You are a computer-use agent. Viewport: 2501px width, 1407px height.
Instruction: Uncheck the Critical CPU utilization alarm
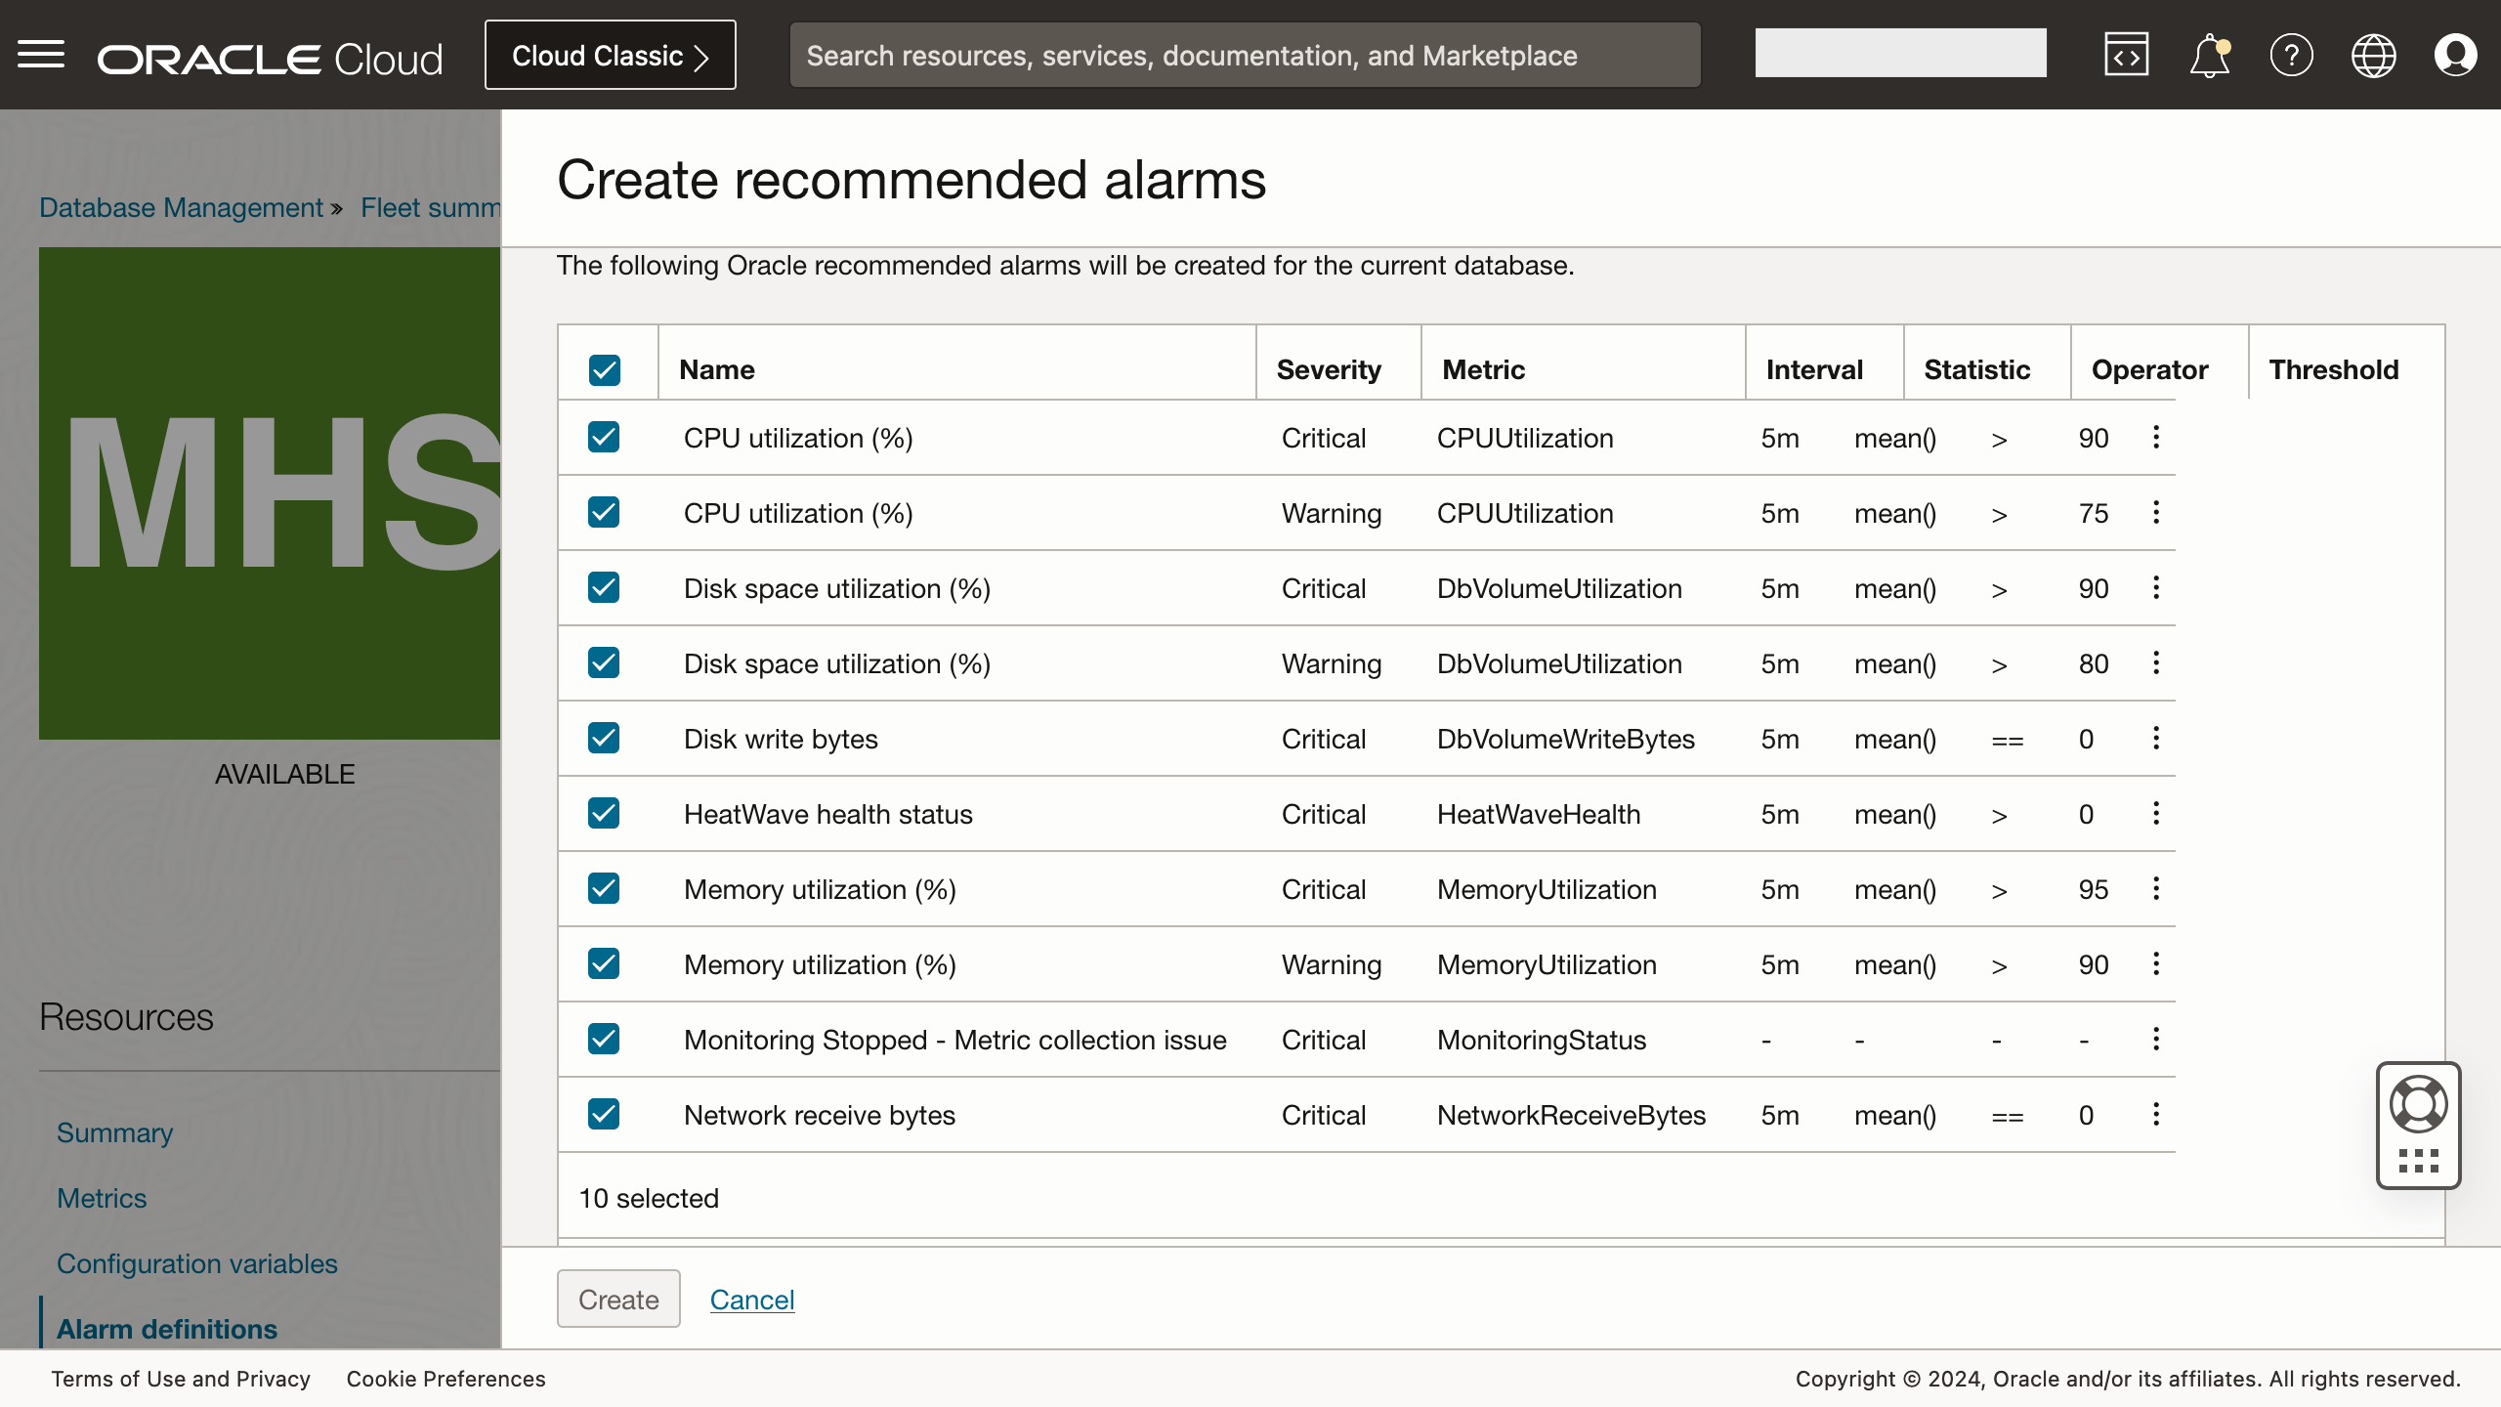coord(603,438)
